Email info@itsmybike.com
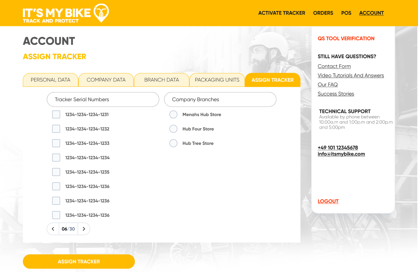 tap(341, 154)
